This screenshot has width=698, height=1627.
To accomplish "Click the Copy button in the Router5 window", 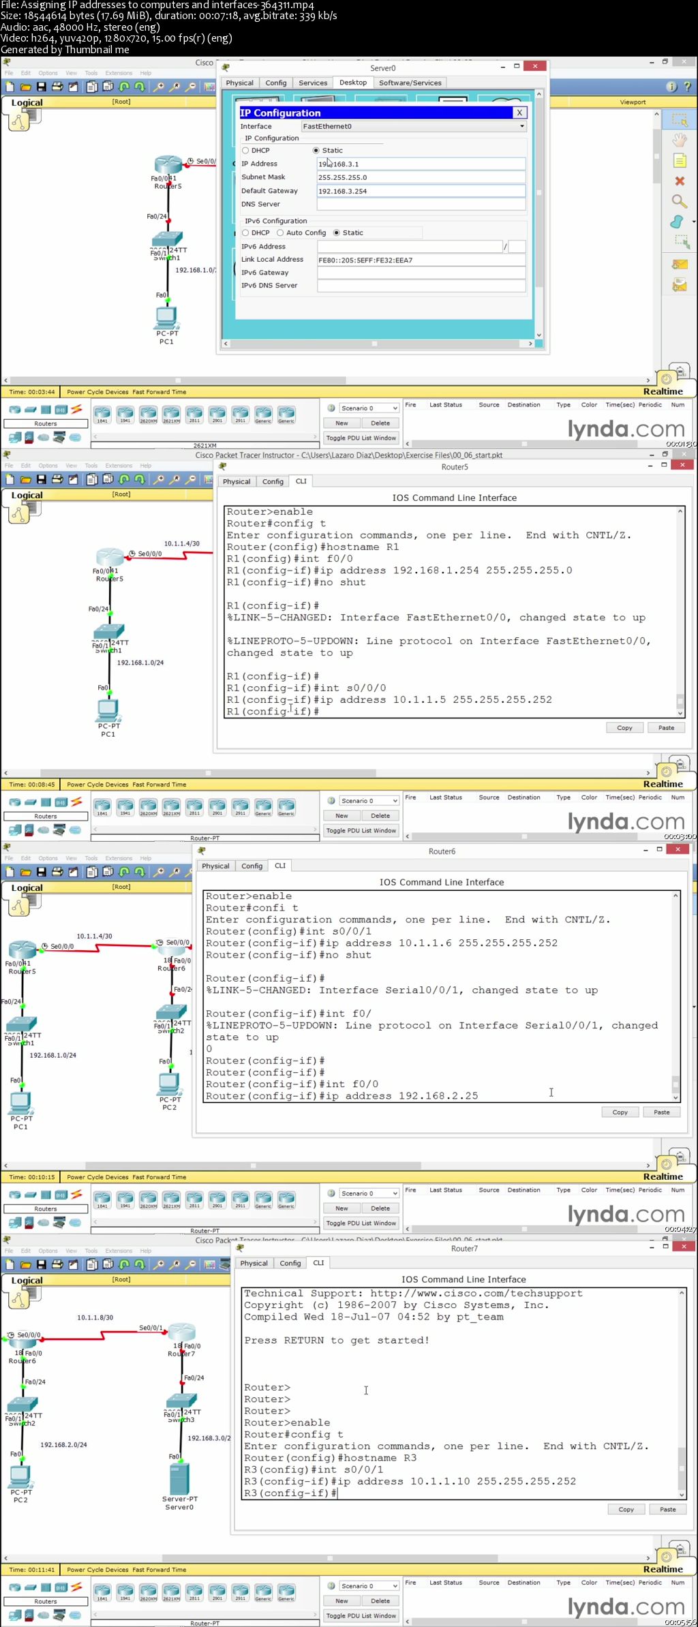I will pos(625,728).
